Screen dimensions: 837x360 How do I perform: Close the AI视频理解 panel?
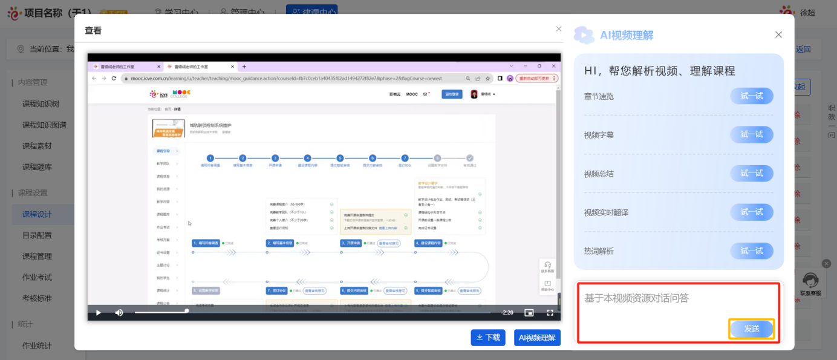point(778,35)
